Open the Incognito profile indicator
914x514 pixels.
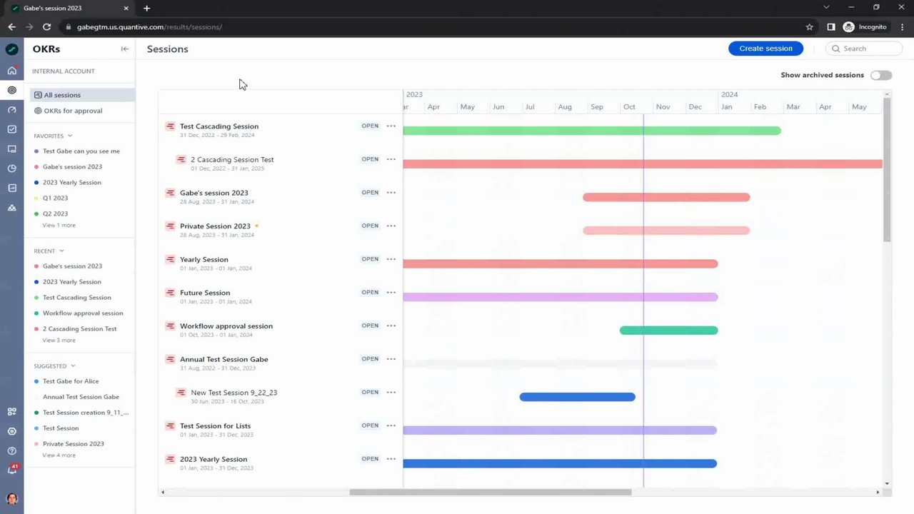[865, 27]
